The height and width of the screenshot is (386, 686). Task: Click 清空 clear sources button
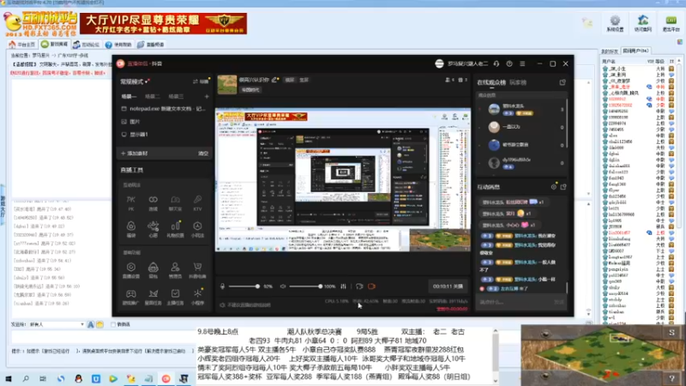[x=203, y=154]
